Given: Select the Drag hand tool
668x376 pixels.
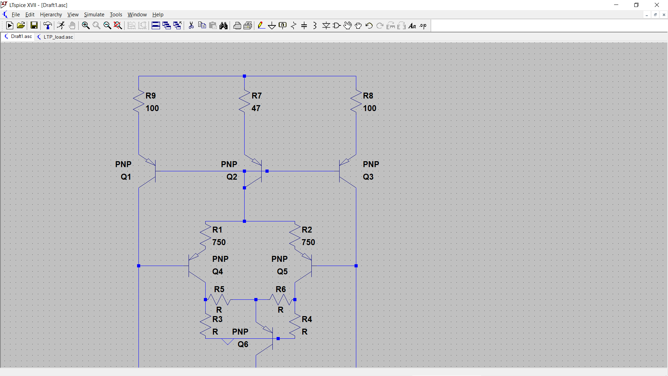Looking at the screenshot, I should click(358, 25).
